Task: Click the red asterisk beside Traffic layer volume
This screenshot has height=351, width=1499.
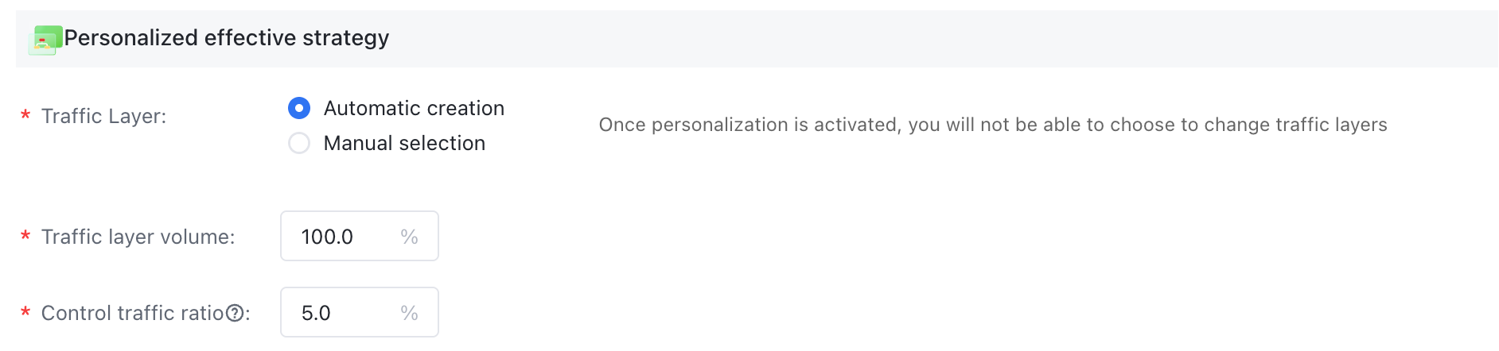Action: click(25, 237)
